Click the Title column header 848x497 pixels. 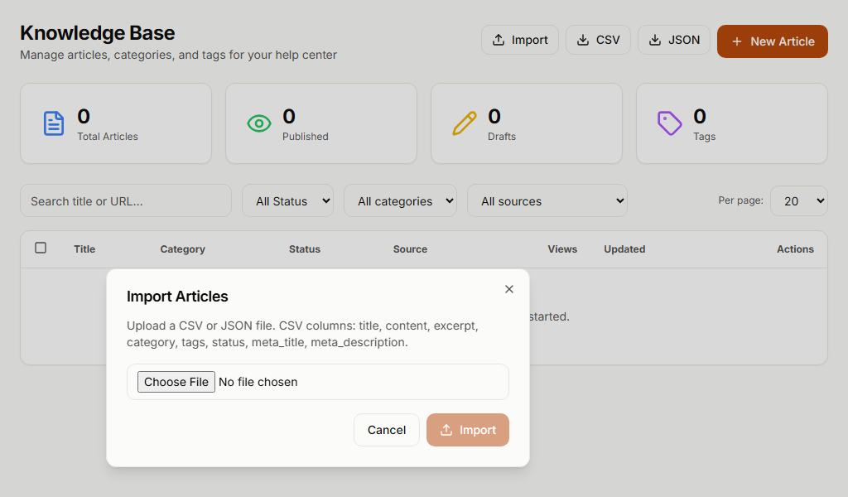click(x=84, y=249)
